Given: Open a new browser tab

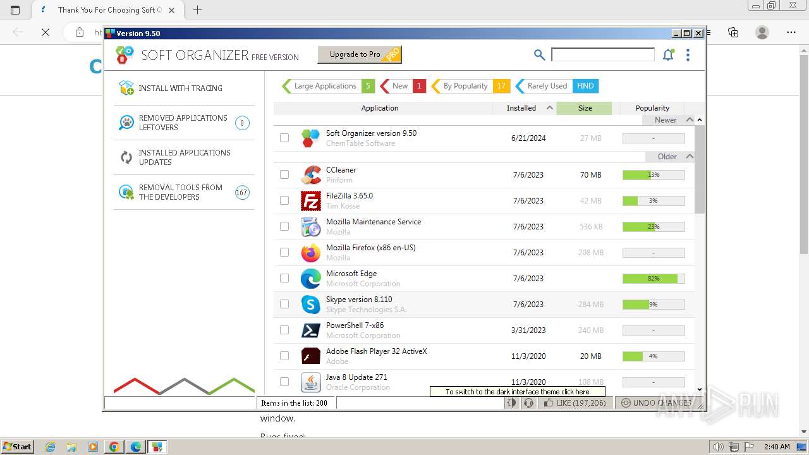Looking at the screenshot, I should [x=197, y=10].
